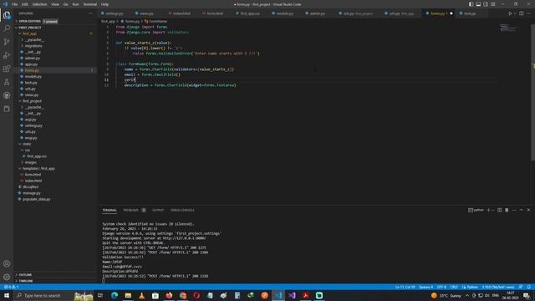The height and width of the screenshot is (301, 535).
Task: Close the terminal panel
Action: click(x=528, y=210)
